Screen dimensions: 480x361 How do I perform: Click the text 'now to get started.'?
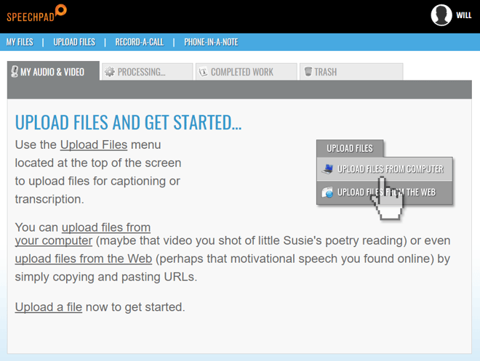click(x=135, y=307)
